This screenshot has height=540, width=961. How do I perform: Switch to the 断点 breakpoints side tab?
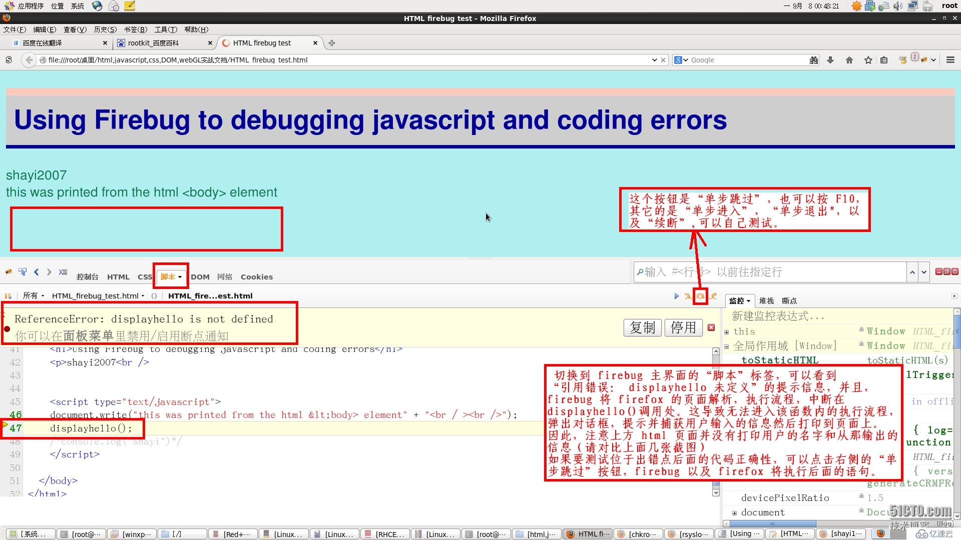789,301
